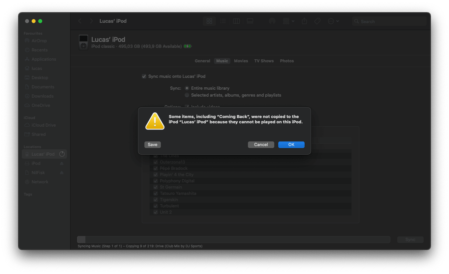449x274 pixels.
Task: Click the Syncing Music status text
Action: tap(140, 246)
